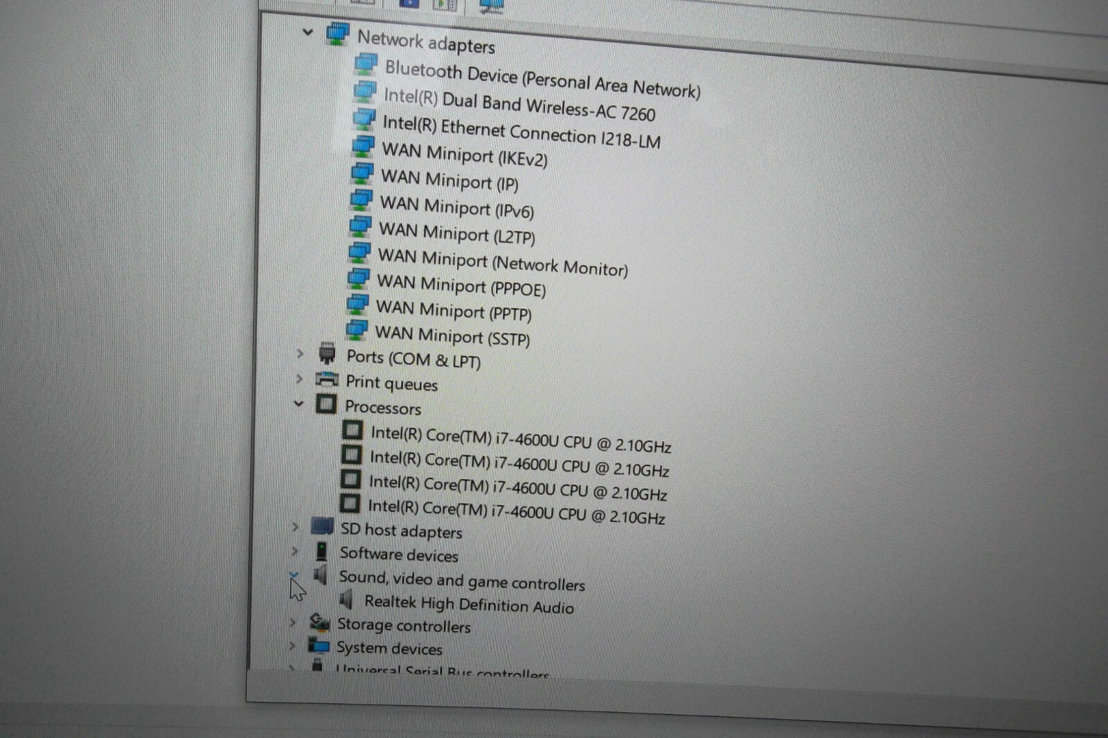Collapse the Processors category
The image size is (1108, 738).
[x=298, y=403]
